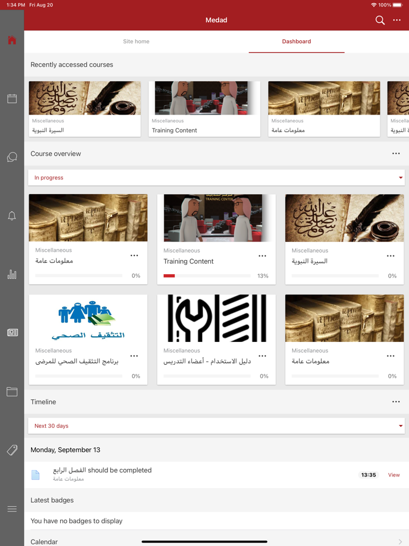Open options for السيرة النبوية course card
Screen dimensions: 409x546
point(390,256)
